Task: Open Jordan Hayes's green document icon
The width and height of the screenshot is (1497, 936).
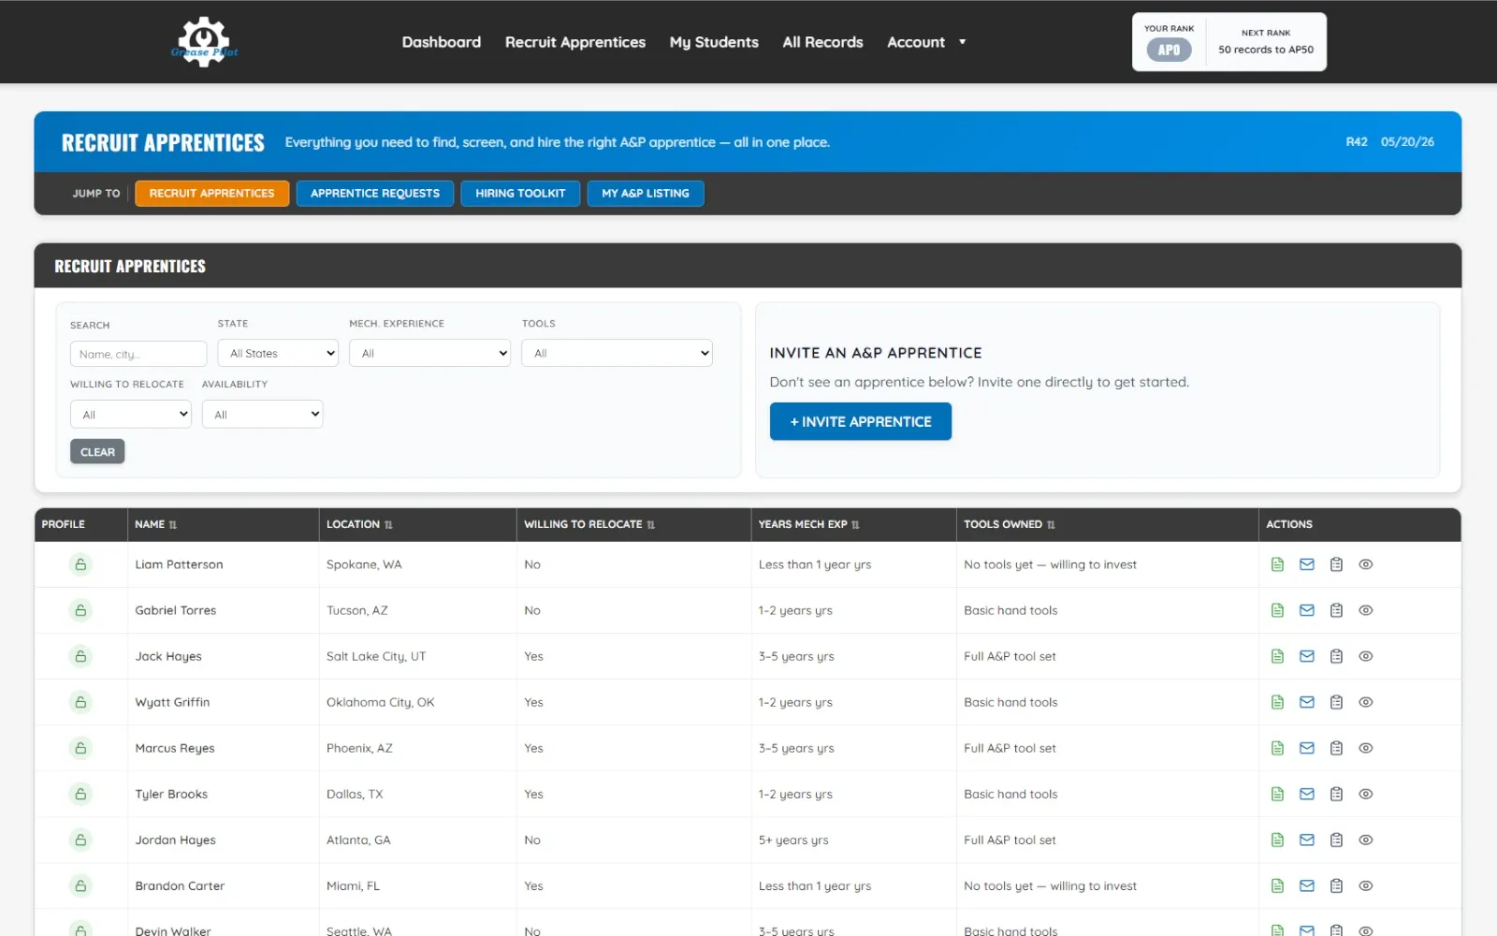Action: [1277, 840]
